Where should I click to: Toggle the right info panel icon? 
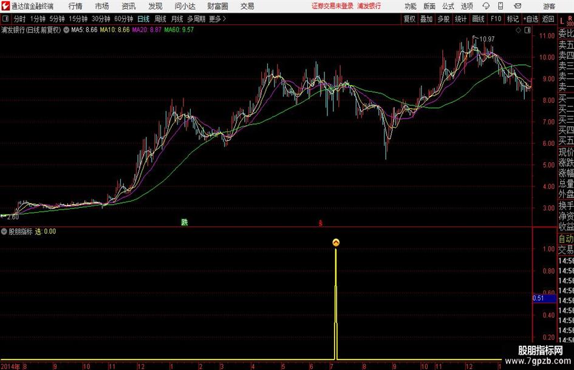point(527,30)
